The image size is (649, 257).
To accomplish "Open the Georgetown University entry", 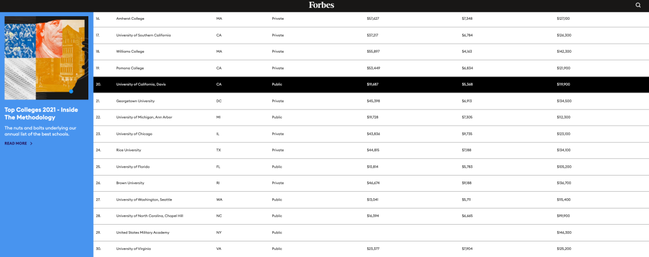I will coord(371,101).
